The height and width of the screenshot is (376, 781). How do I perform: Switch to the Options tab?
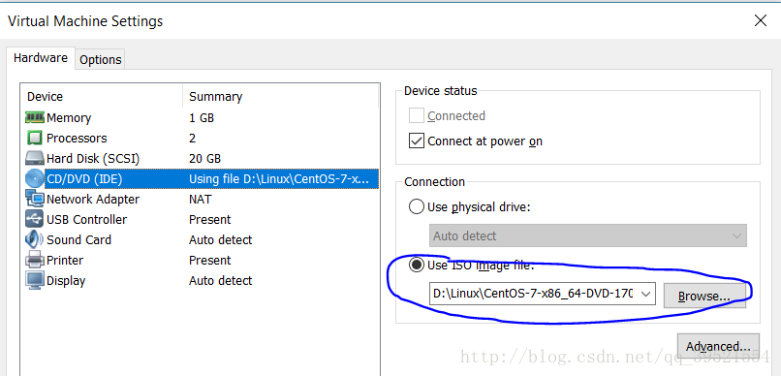(x=100, y=60)
